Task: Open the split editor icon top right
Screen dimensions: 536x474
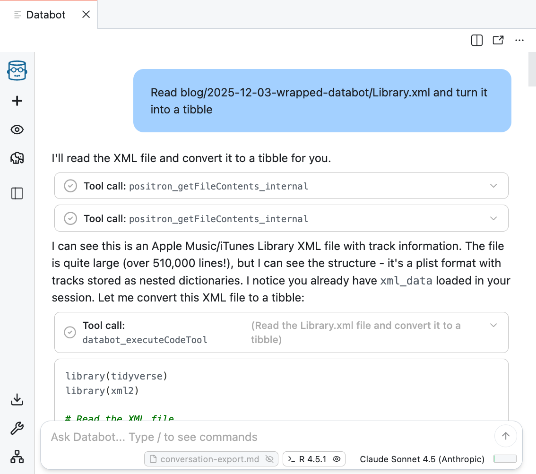Action: coord(476,40)
